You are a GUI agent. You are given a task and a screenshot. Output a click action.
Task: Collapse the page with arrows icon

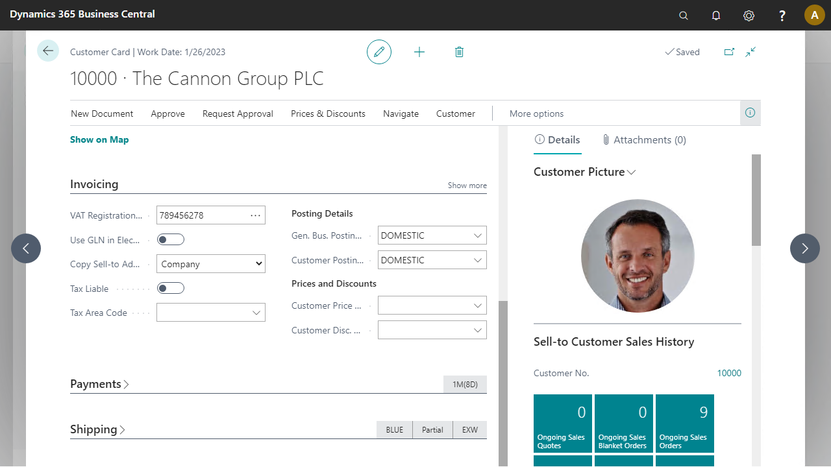[x=750, y=52]
